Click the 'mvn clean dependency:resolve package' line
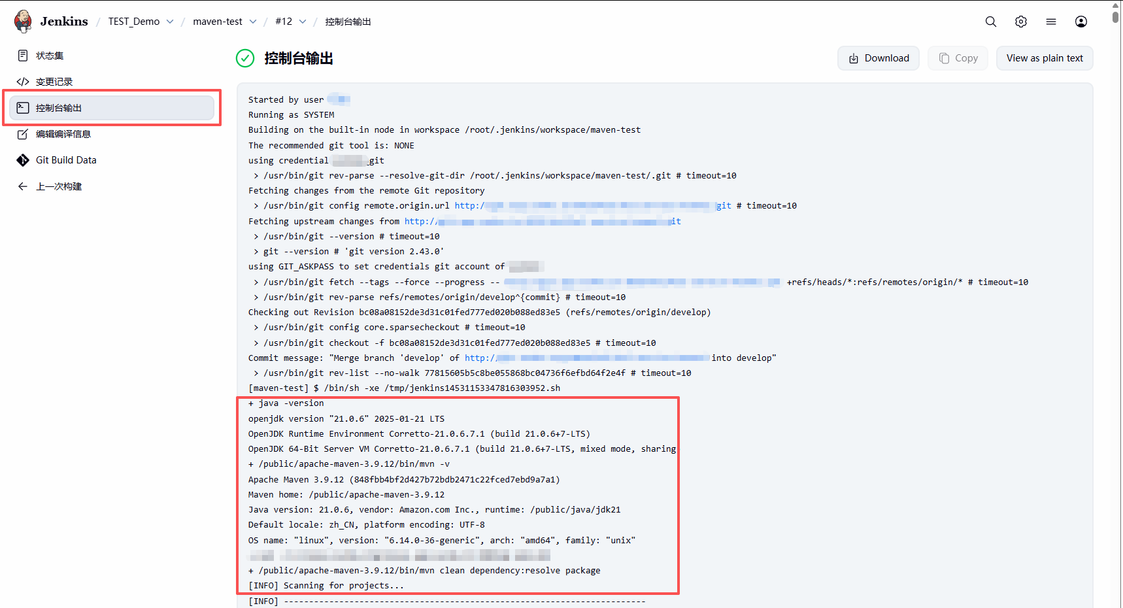The width and height of the screenshot is (1123, 608). 424,571
